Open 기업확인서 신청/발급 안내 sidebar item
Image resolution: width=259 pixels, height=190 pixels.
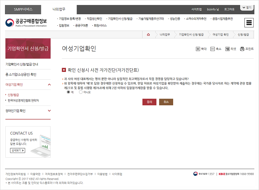(x=22, y=64)
